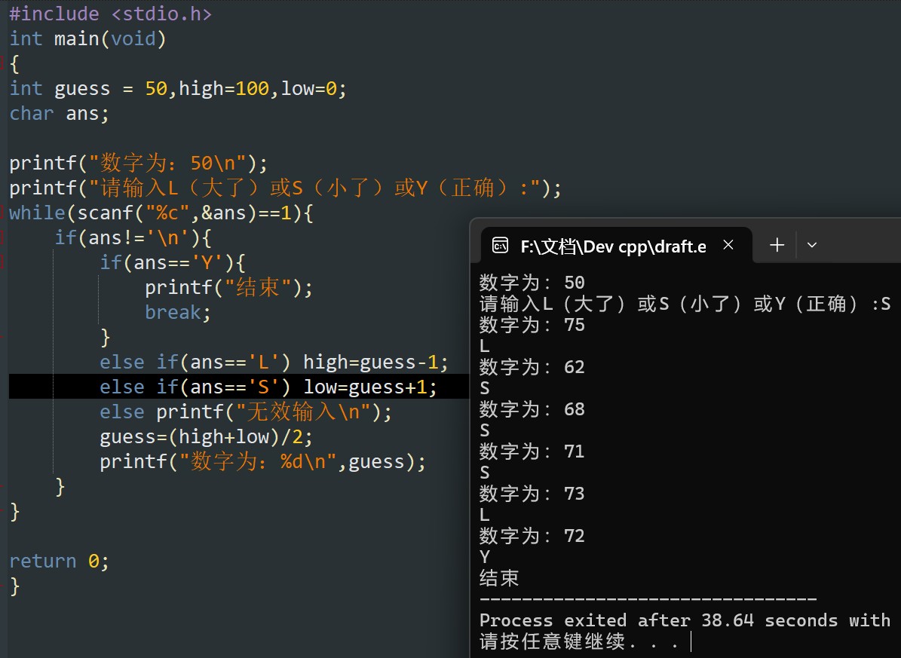Click the if(ans=='Y') line
The height and width of the screenshot is (658, 901).
(173, 262)
